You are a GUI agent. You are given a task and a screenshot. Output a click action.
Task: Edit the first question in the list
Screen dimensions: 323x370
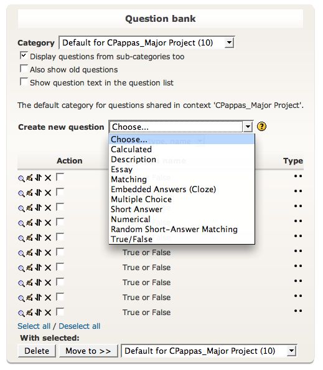29,177
